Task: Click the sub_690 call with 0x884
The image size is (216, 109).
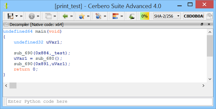Action: (x=23, y=53)
